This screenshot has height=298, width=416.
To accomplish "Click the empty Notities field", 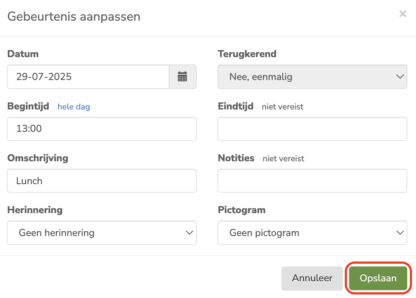I will pos(312,181).
